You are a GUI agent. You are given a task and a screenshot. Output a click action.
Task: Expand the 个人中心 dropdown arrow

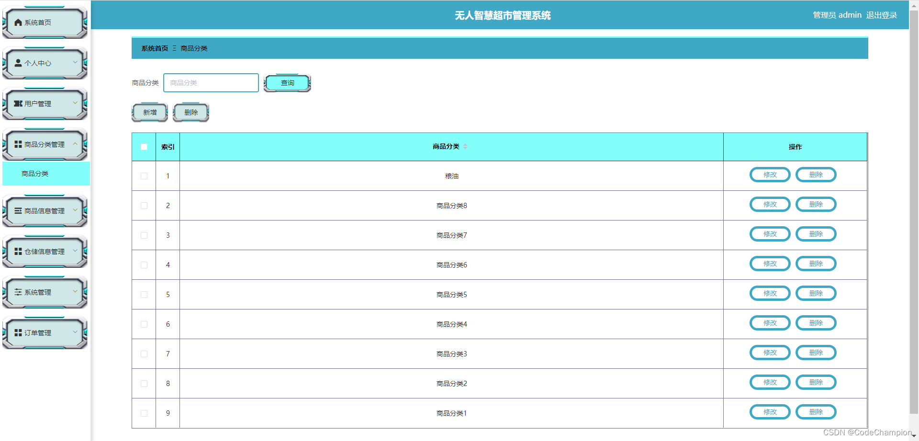point(75,63)
